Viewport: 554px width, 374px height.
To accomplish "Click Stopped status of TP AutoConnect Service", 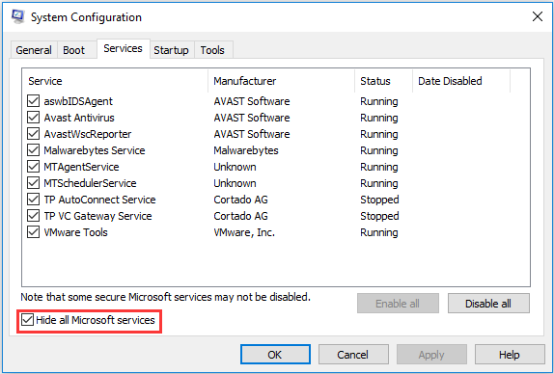I will point(379,200).
